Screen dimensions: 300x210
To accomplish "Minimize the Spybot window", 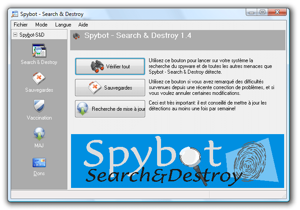I will [251, 12].
